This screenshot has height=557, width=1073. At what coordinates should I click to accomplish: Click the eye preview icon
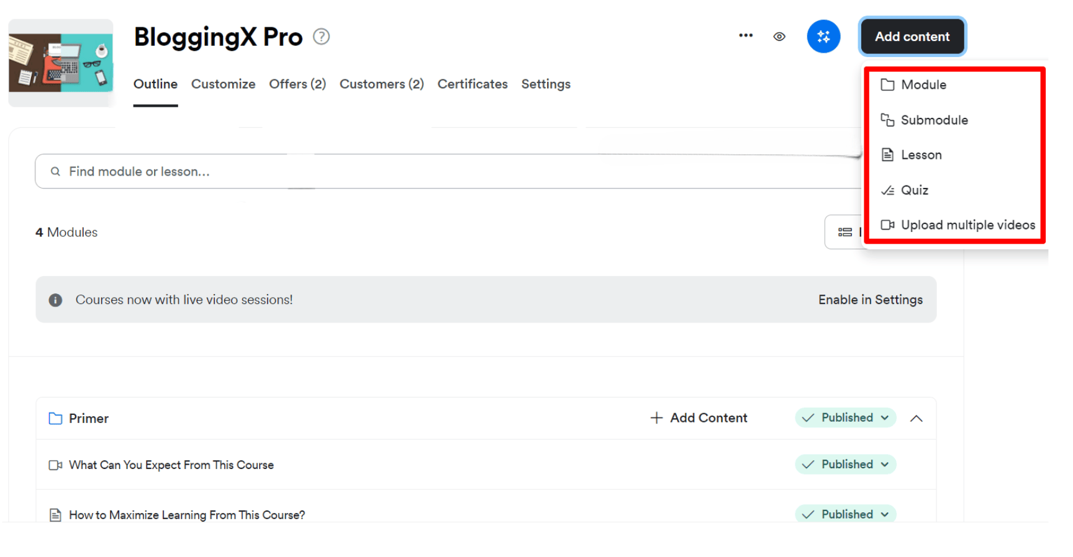pyautogui.click(x=779, y=37)
